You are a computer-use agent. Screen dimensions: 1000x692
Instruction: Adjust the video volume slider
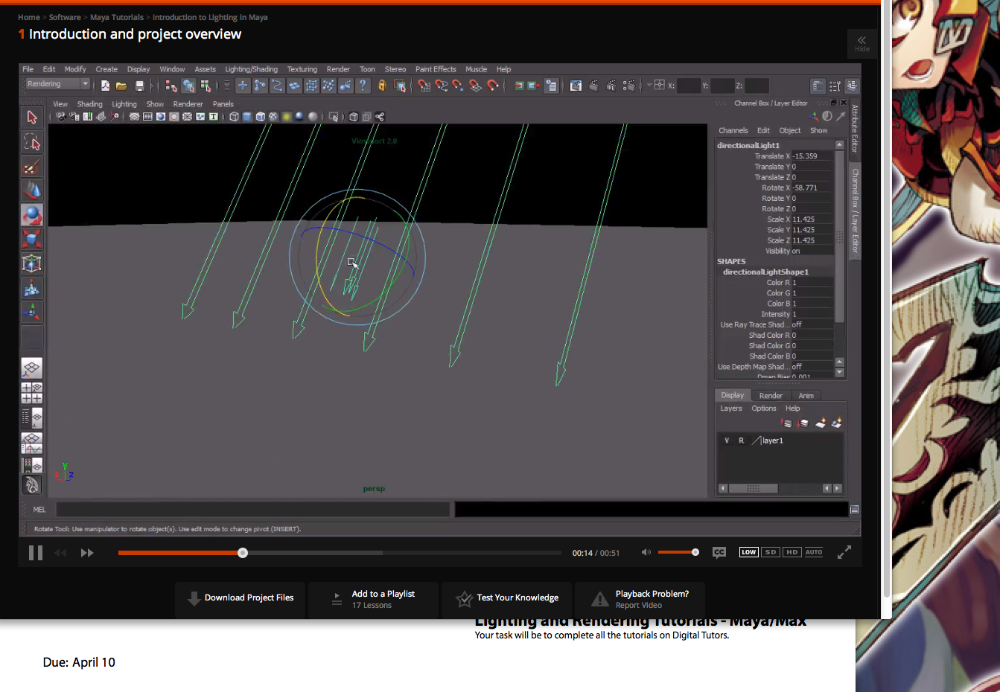(x=678, y=552)
